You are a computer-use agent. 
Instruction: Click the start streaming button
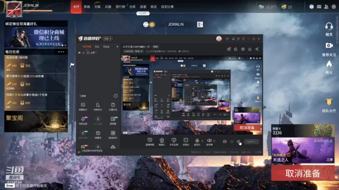pos(251,141)
